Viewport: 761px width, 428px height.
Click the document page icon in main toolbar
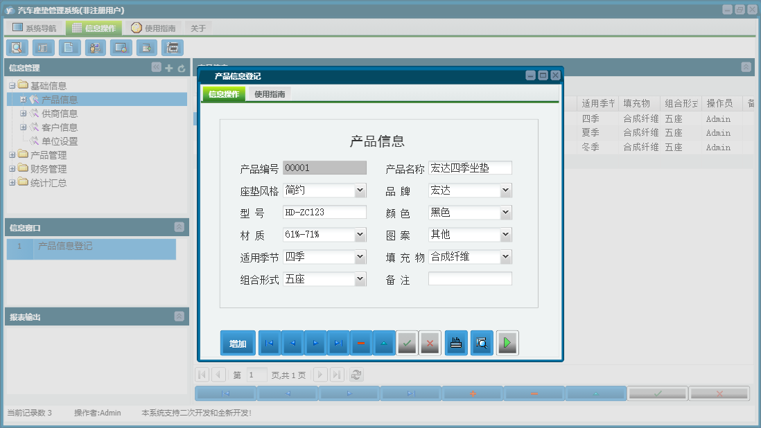pyautogui.click(x=69, y=48)
